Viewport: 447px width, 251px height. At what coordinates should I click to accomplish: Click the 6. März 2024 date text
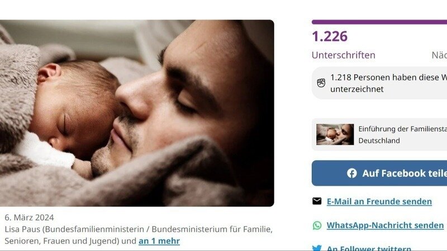click(x=29, y=218)
